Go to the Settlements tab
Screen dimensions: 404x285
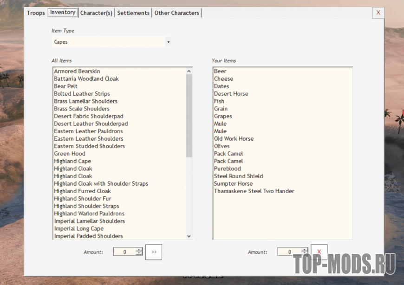[x=133, y=13]
